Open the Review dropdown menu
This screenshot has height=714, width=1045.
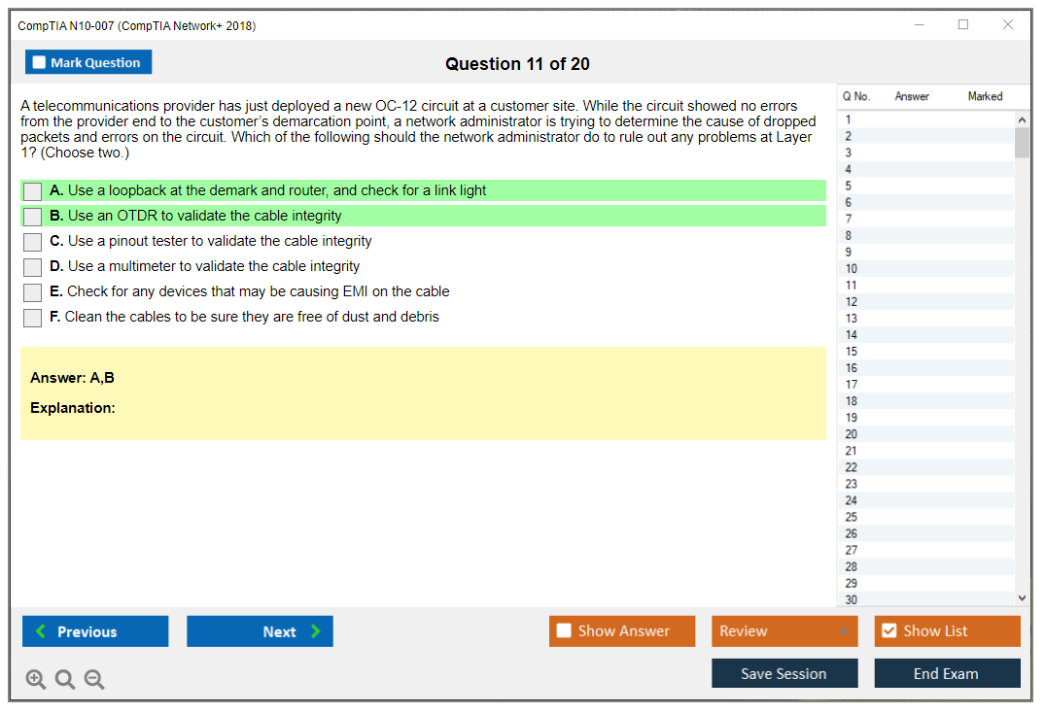click(784, 631)
